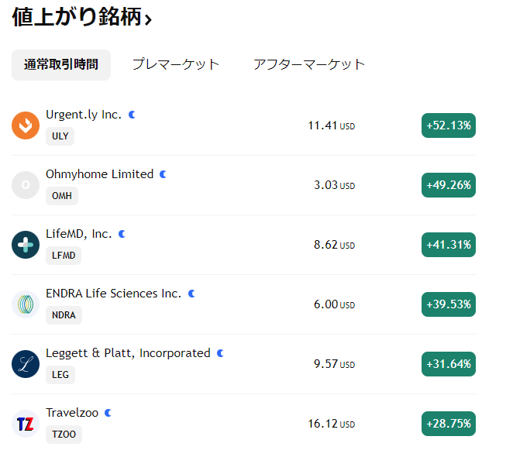This screenshot has height=457, width=513.
Task: Open the LifeMD, Inc. stock link
Action: [79, 234]
